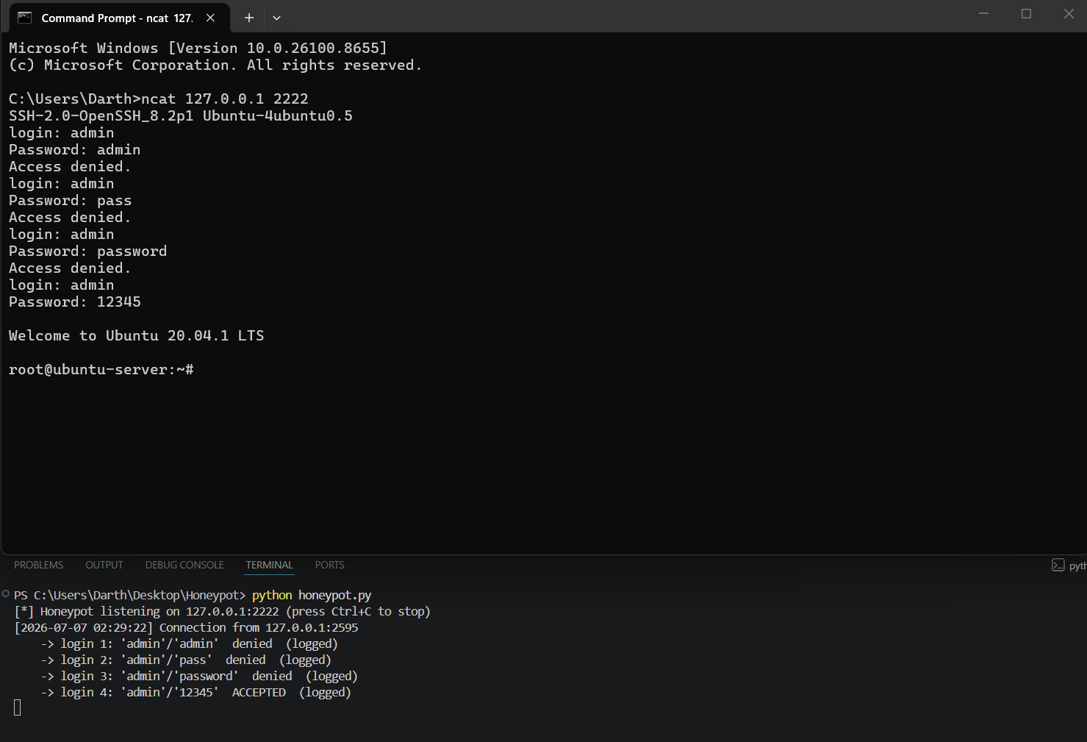Click the 'login 2: admin/pass denied' log line
The image size is (1087, 742).
(186, 660)
